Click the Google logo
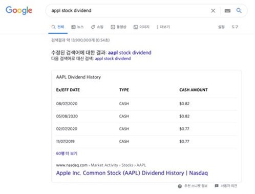Viewport: 255px width, 194px height. [19, 10]
